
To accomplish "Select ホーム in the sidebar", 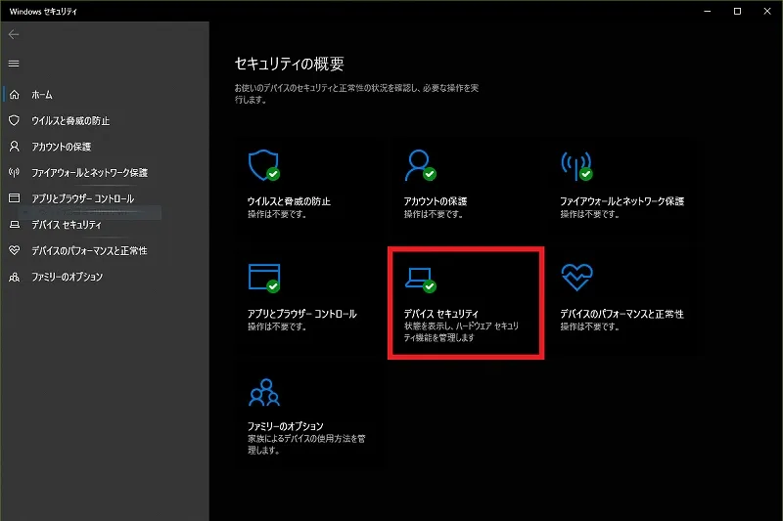I will click(x=42, y=94).
